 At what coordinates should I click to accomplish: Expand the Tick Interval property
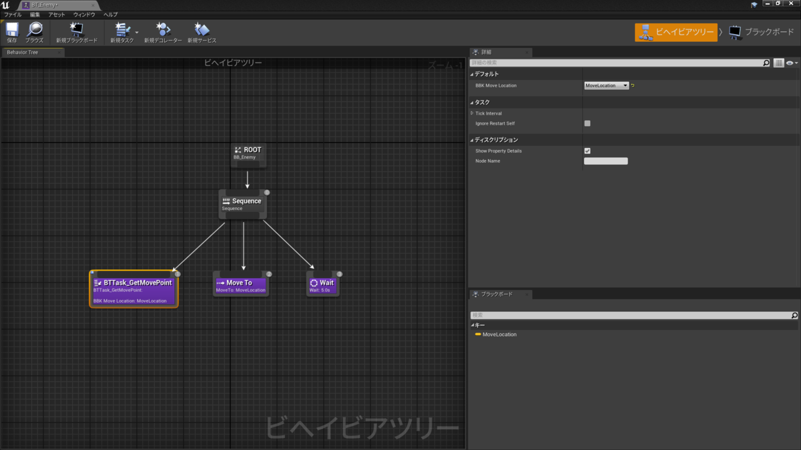(x=473, y=113)
